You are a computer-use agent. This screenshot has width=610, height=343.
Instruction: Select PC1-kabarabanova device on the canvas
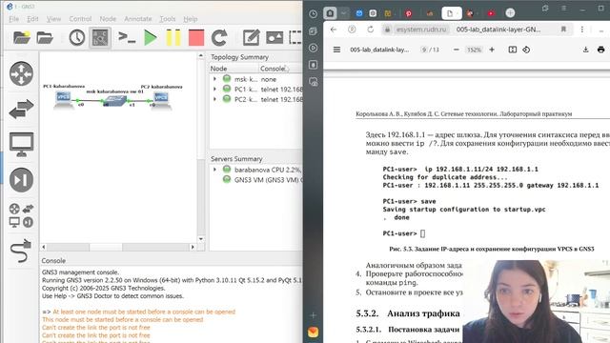64,100
